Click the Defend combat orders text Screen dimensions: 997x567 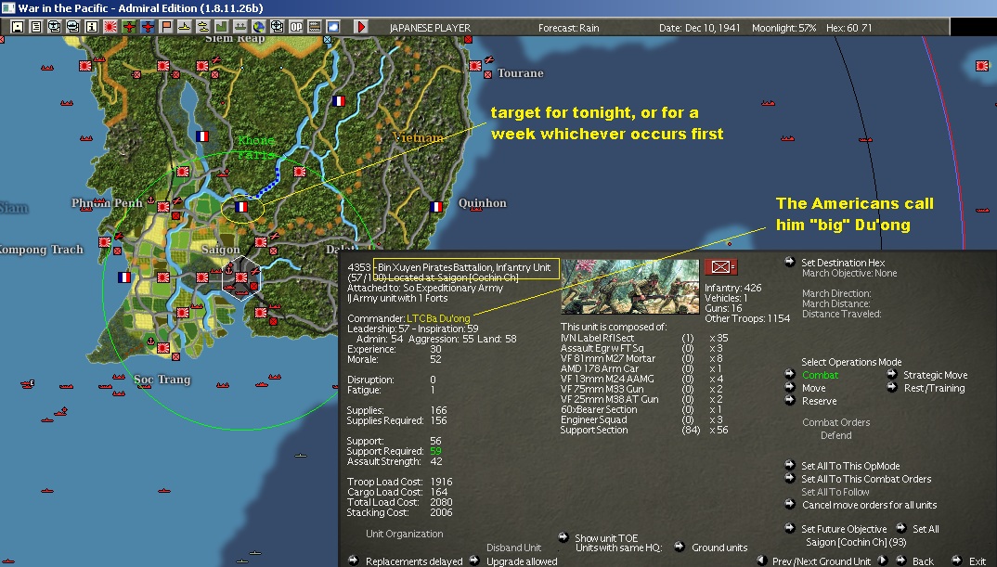click(x=835, y=435)
